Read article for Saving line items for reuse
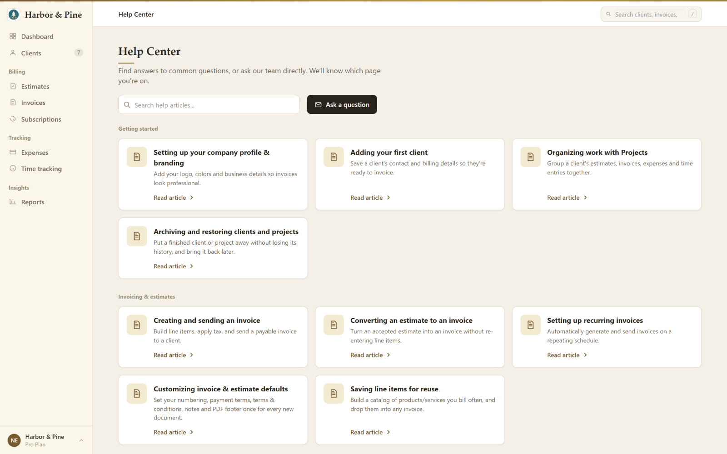This screenshot has width=727, height=454. (x=370, y=432)
